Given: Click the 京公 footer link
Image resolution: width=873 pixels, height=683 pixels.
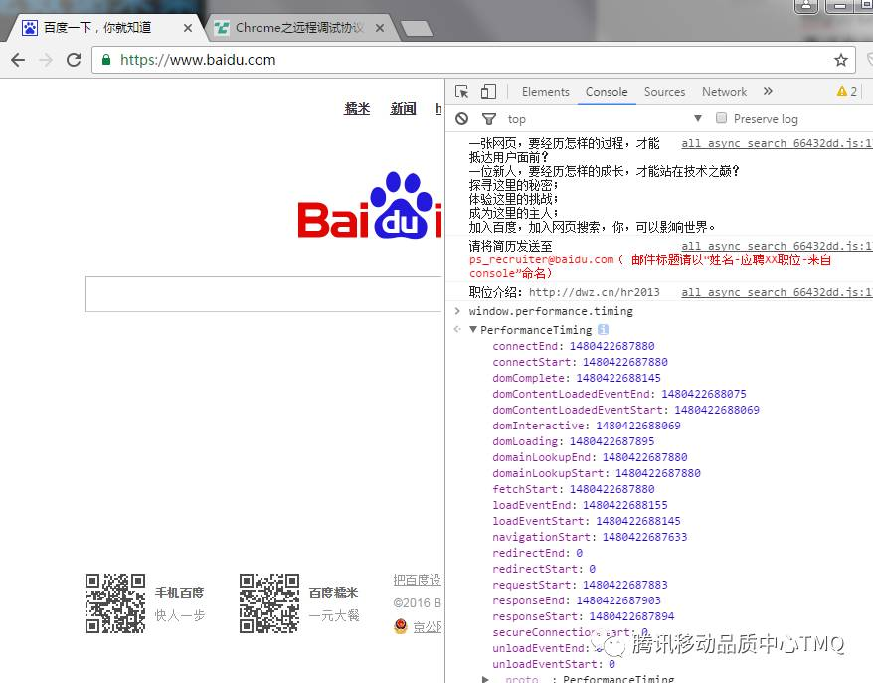Looking at the screenshot, I should (427, 627).
